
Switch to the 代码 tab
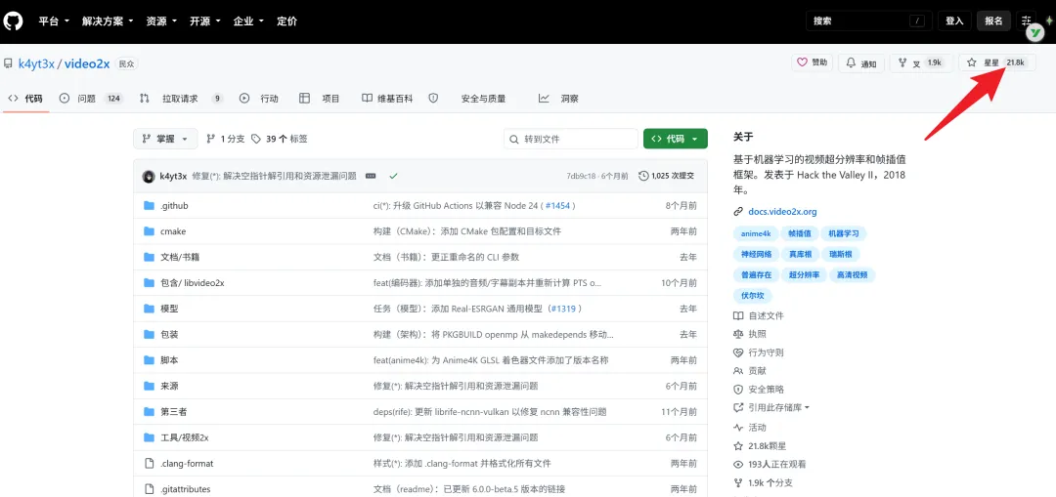pyautogui.click(x=25, y=99)
